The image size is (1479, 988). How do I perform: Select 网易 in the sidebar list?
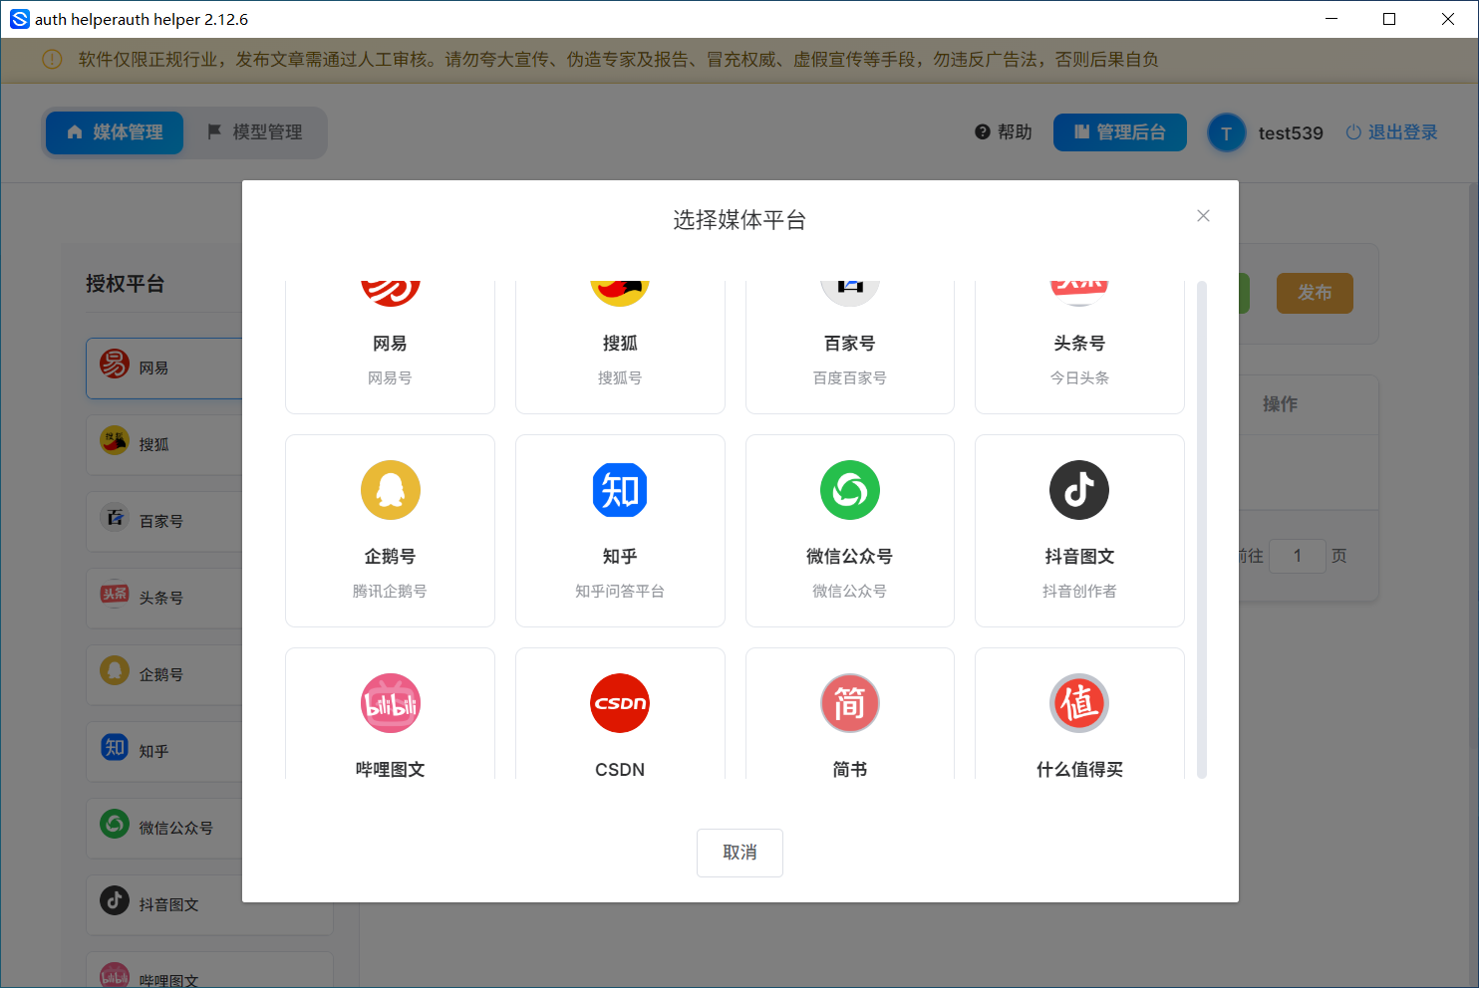164,369
